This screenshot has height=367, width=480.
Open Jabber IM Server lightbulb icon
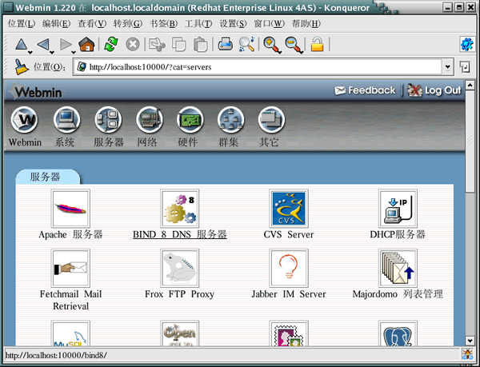point(289,268)
